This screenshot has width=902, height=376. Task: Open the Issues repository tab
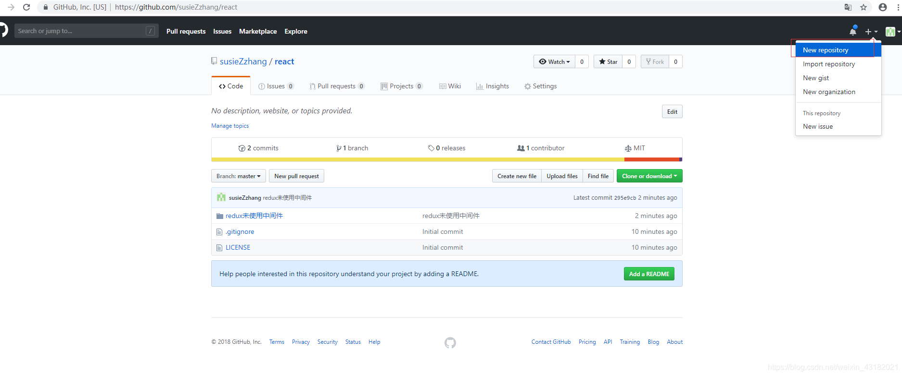[x=276, y=86]
